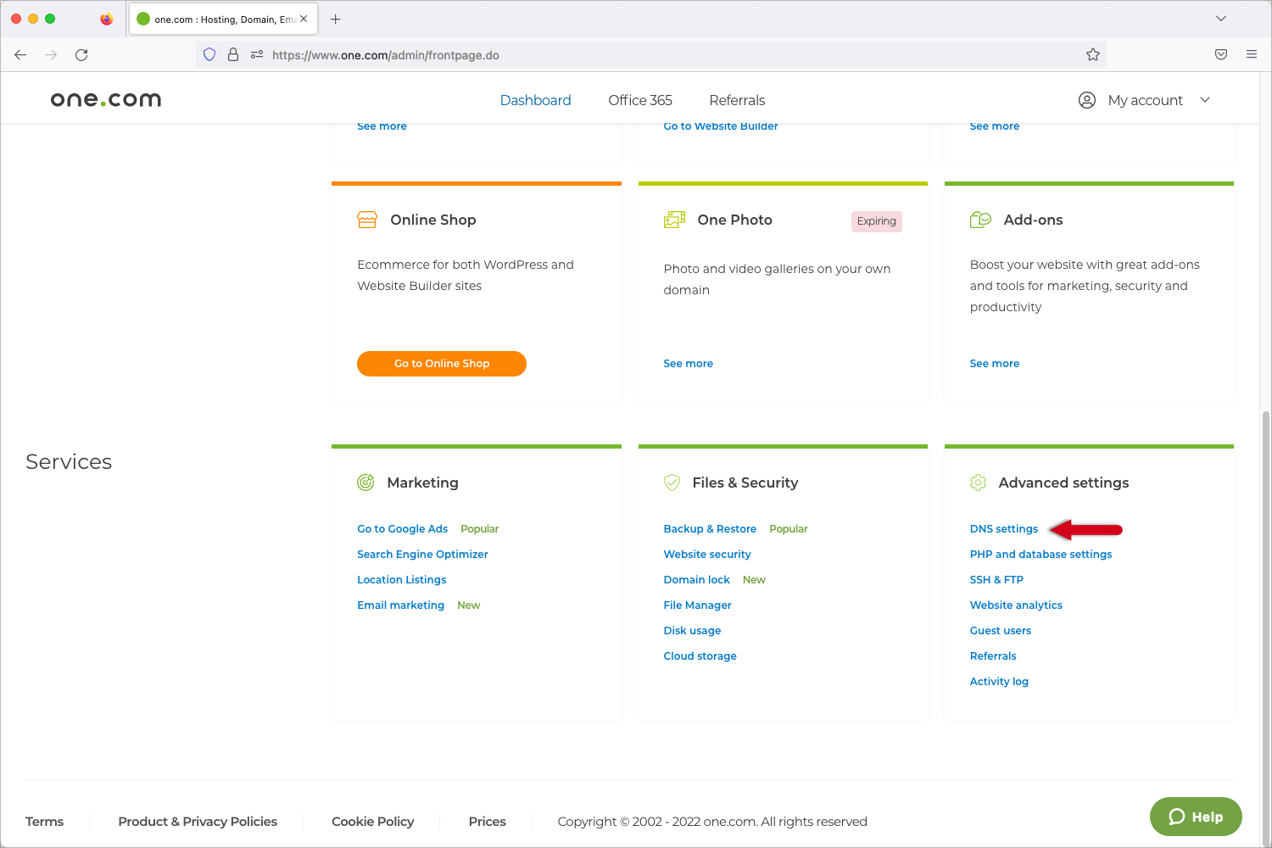Image resolution: width=1272 pixels, height=848 pixels.
Task: Click the tracking protection shield icon
Action: coord(209,53)
